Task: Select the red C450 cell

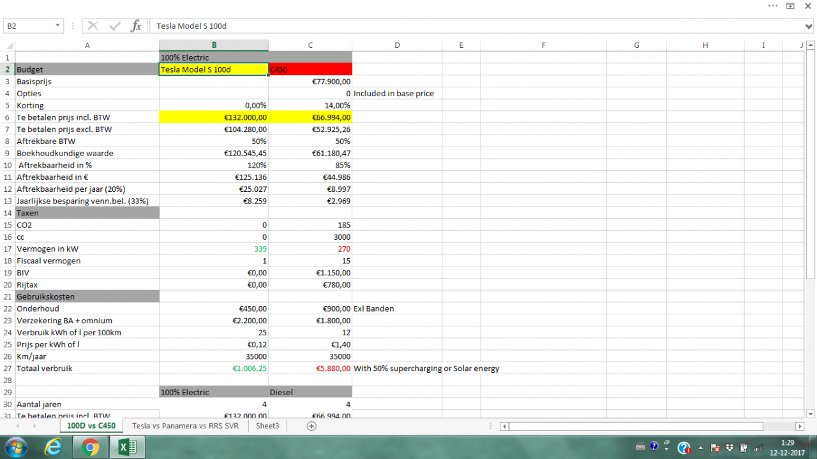Action: tap(310, 69)
